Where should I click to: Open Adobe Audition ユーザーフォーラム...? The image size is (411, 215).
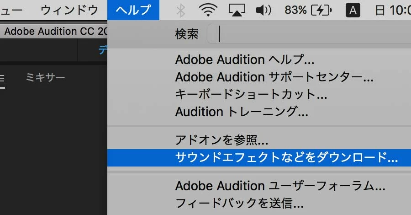coord(259,186)
